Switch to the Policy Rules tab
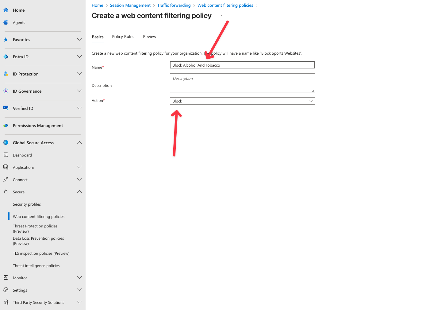Image resolution: width=445 pixels, height=310 pixels. coord(123,37)
